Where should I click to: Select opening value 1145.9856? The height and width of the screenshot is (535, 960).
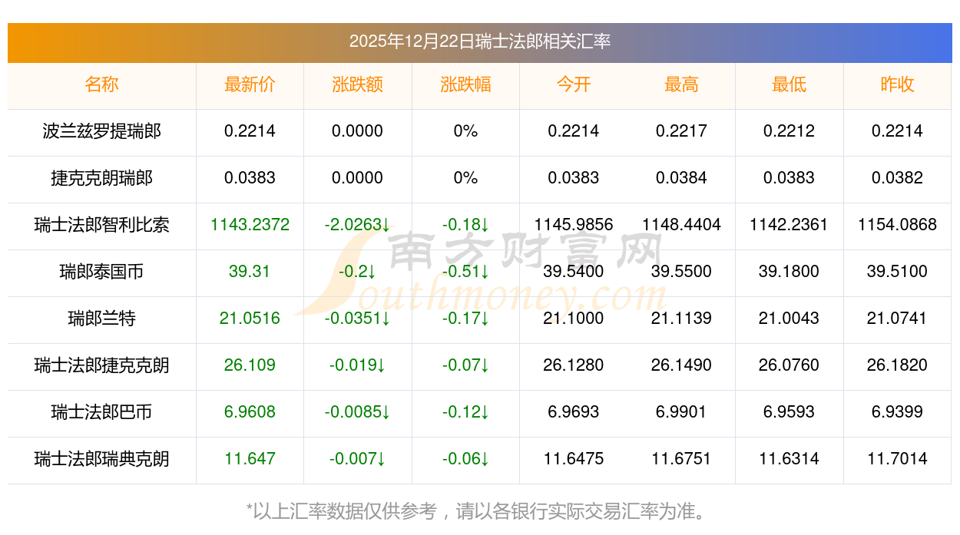[x=574, y=225]
